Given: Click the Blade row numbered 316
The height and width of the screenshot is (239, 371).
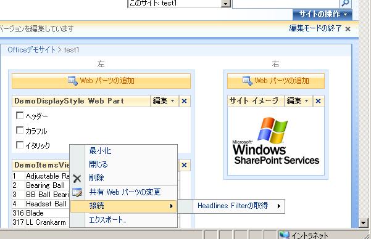Looking at the screenshot, I should click(41, 213).
